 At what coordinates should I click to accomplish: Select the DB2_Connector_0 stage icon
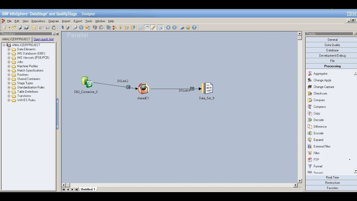pos(87,82)
